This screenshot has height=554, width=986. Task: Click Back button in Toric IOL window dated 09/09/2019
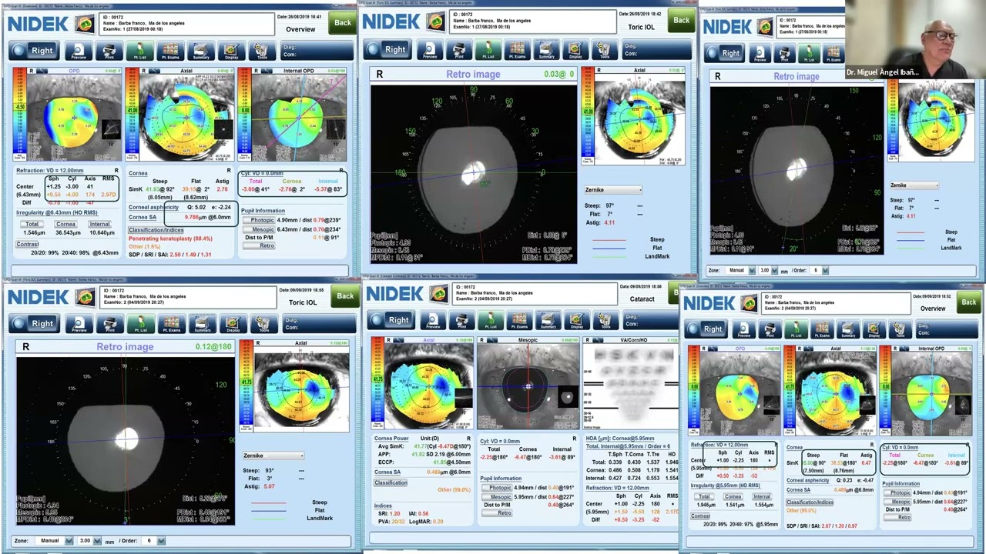pos(345,295)
